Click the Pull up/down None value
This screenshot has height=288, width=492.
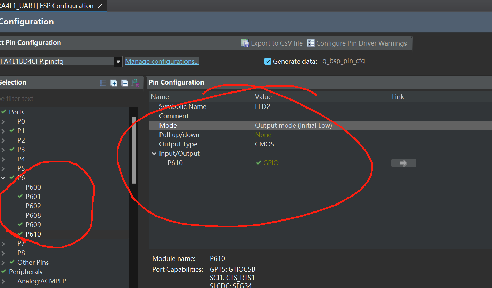(x=263, y=135)
